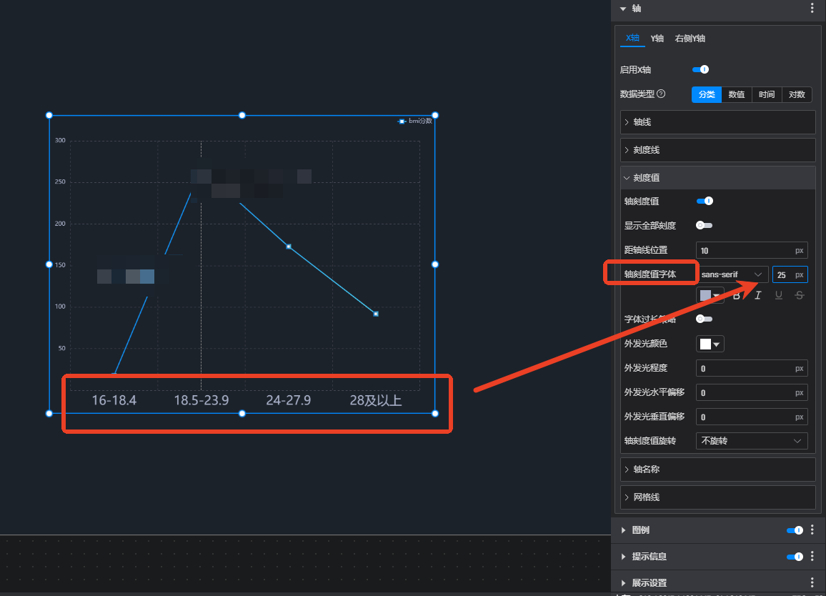Viewport: 826px width, 596px height.
Task: Select 数值 data type button
Action: 737,94
